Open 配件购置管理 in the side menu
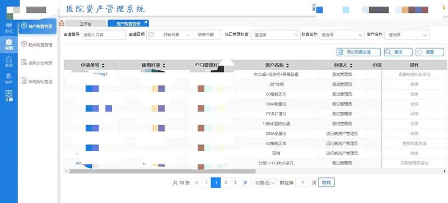The height and width of the screenshot is (203, 448). coord(37,45)
